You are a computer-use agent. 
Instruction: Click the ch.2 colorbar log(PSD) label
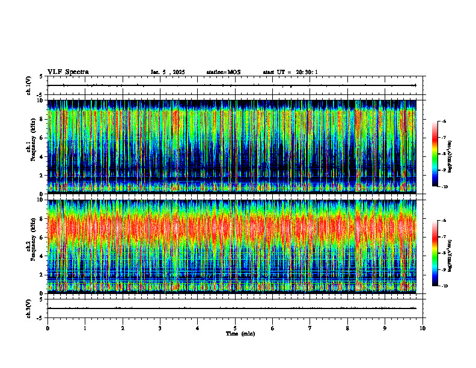(x=451, y=255)
